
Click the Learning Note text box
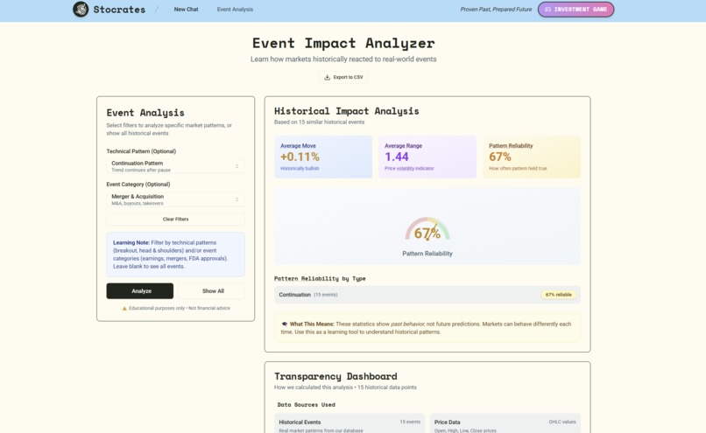[175, 255]
